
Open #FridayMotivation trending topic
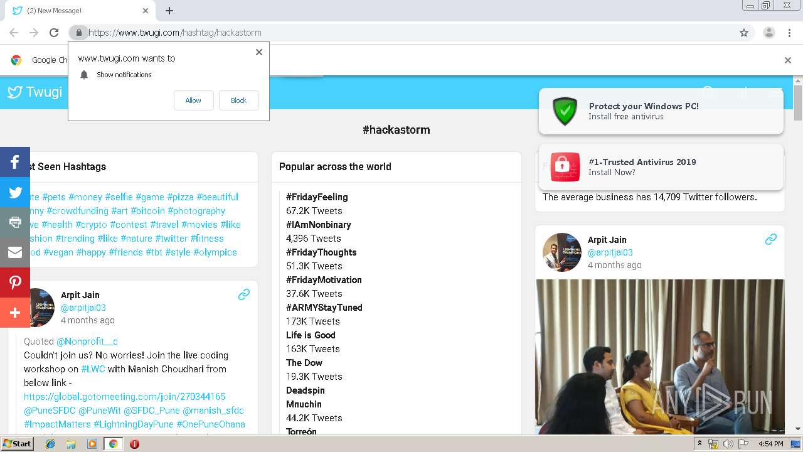coord(324,280)
